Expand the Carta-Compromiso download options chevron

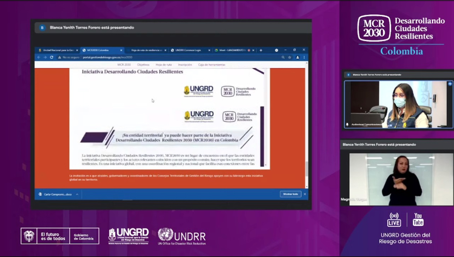pos(77,194)
